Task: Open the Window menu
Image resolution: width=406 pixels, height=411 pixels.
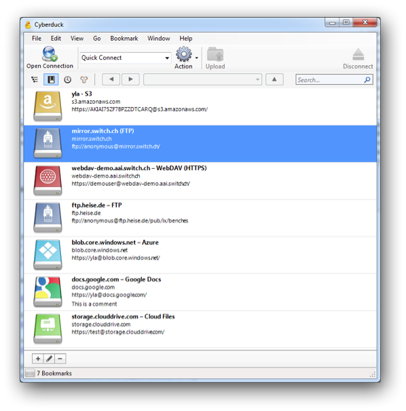Action: 158,39
